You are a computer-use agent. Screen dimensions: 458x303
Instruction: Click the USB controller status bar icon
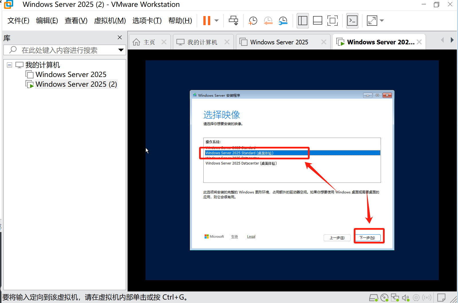tap(416, 298)
